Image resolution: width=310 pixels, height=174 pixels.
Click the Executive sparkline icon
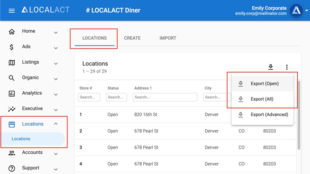pyautogui.click(x=12, y=109)
